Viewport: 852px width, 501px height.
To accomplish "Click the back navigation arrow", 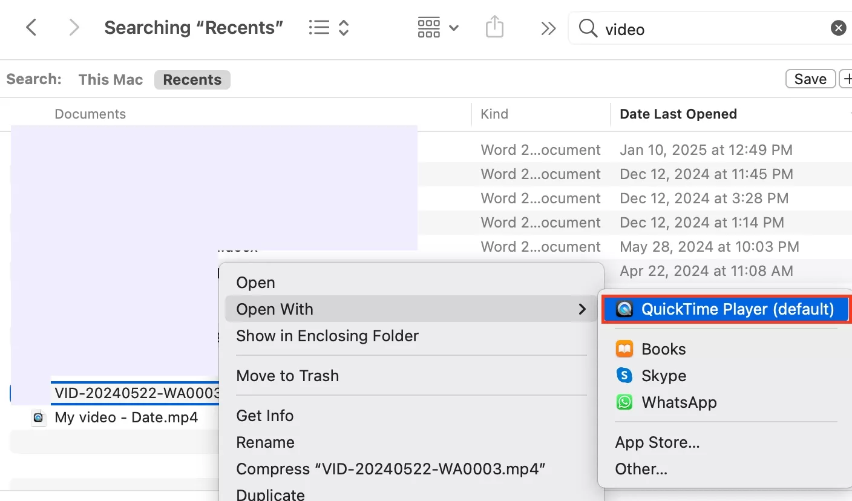I will (31, 28).
